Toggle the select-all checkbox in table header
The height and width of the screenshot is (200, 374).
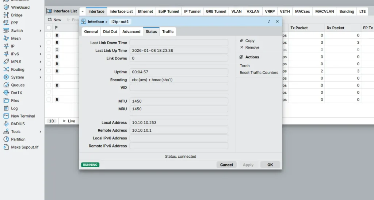click(49, 28)
